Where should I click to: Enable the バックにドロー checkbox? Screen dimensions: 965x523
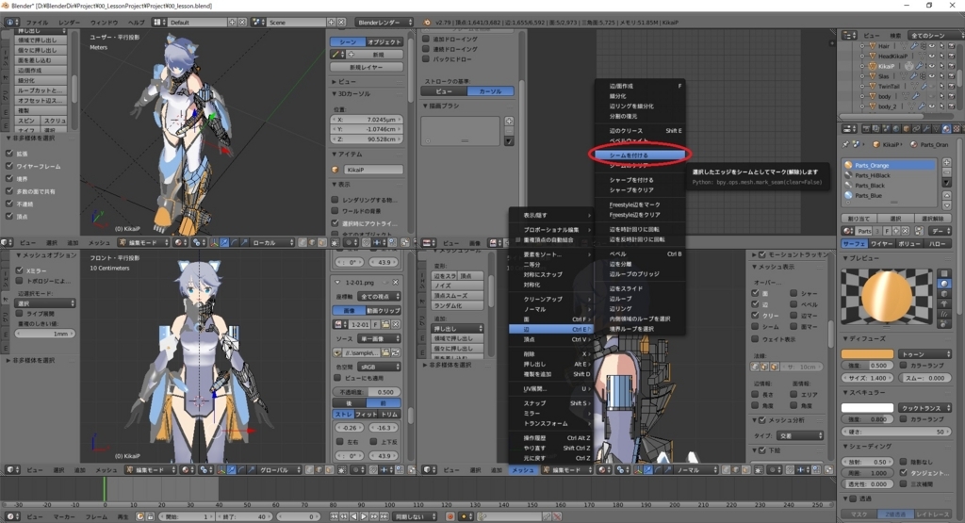pyautogui.click(x=426, y=59)
